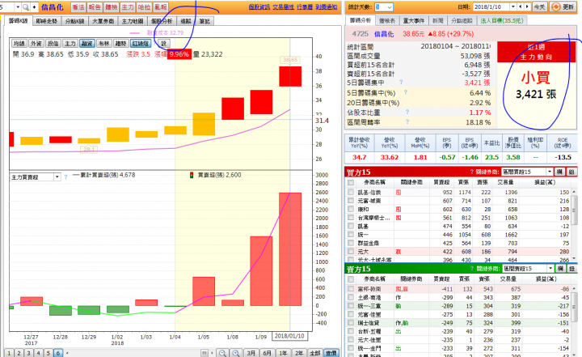This screenshot has height=357, width=582.
Task: Open the 個股資訊 link
Action: (259, 7)
